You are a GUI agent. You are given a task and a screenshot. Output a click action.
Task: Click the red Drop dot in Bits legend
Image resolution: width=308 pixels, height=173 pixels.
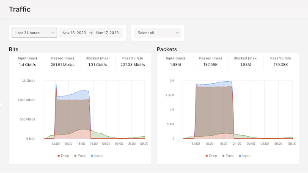coord(59,156)
